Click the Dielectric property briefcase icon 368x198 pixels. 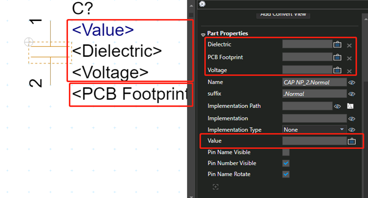tap(337, 44)
